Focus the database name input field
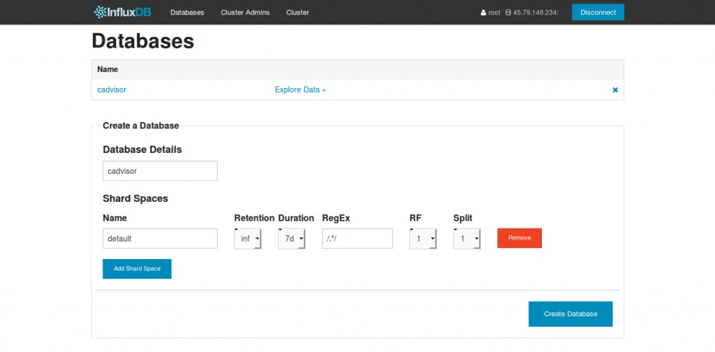Image resolution: width=715 pixels, height=352 pixels. [x=160, y=170]
